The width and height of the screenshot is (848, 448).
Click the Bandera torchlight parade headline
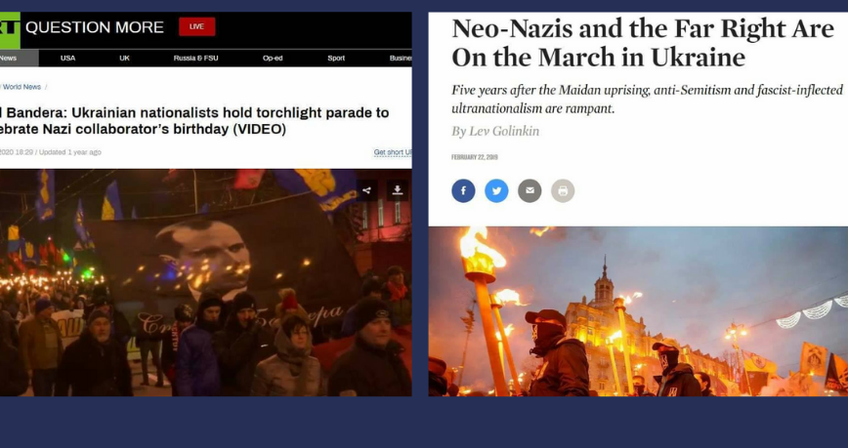[x=194, y=121]
